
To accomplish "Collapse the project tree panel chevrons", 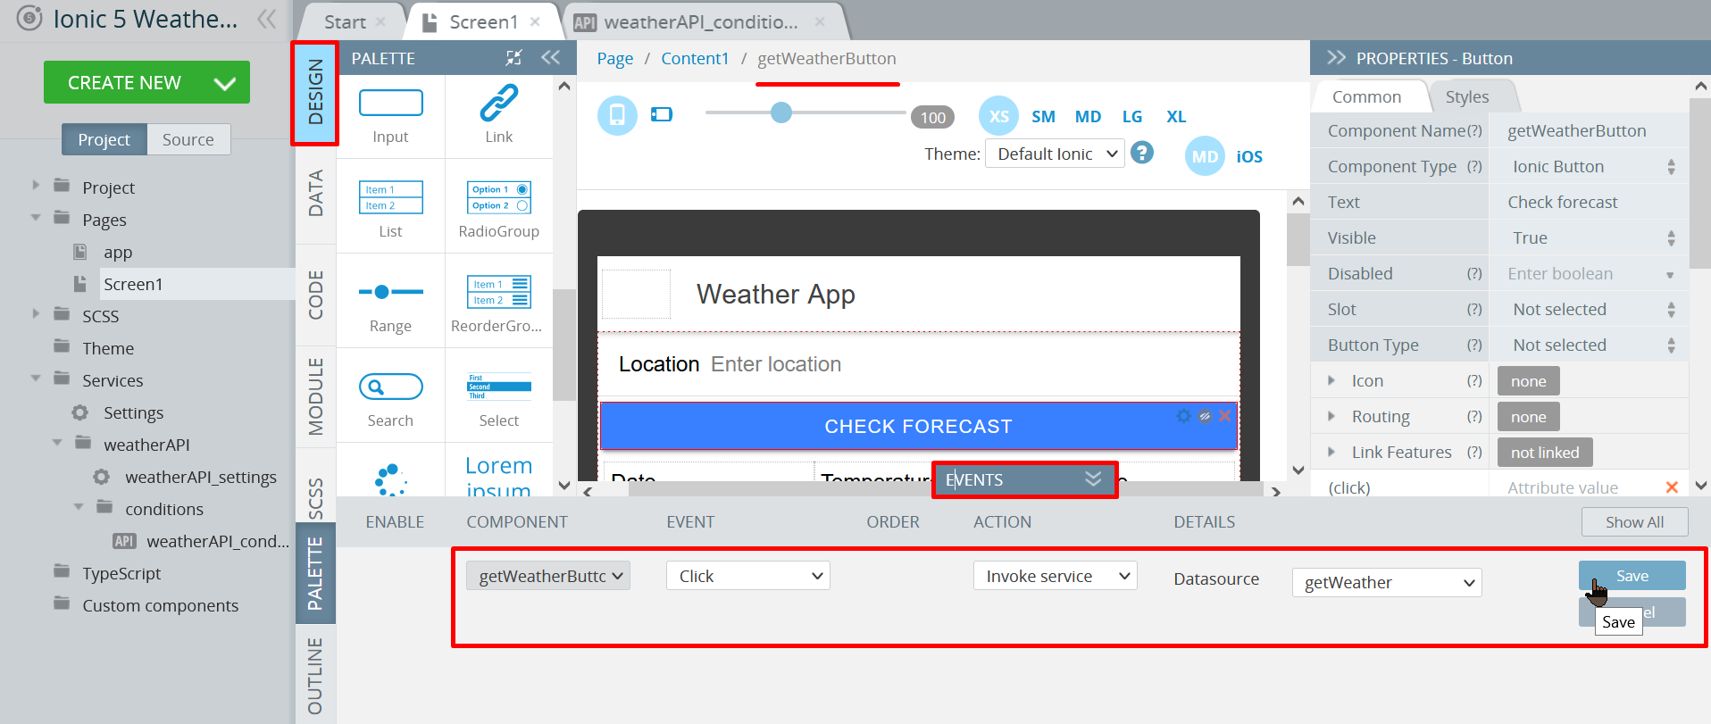I will (x=266, y=19).
